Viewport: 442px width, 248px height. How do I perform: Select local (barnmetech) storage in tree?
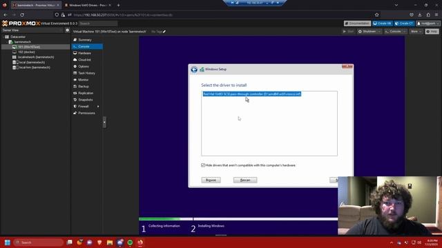(35, 62)
